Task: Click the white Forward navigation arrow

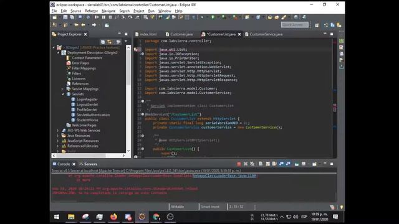Action: click(x=94, y=25)
